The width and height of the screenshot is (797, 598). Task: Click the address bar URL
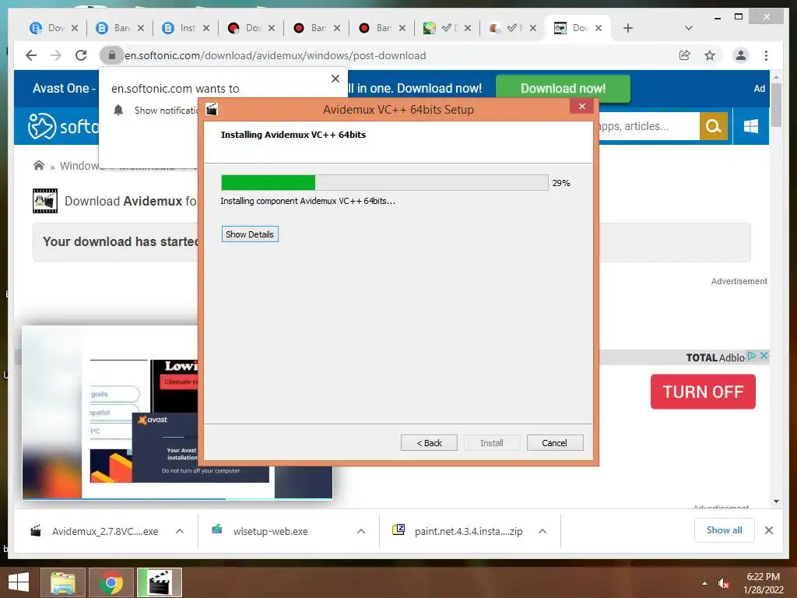tap(275, 55)
